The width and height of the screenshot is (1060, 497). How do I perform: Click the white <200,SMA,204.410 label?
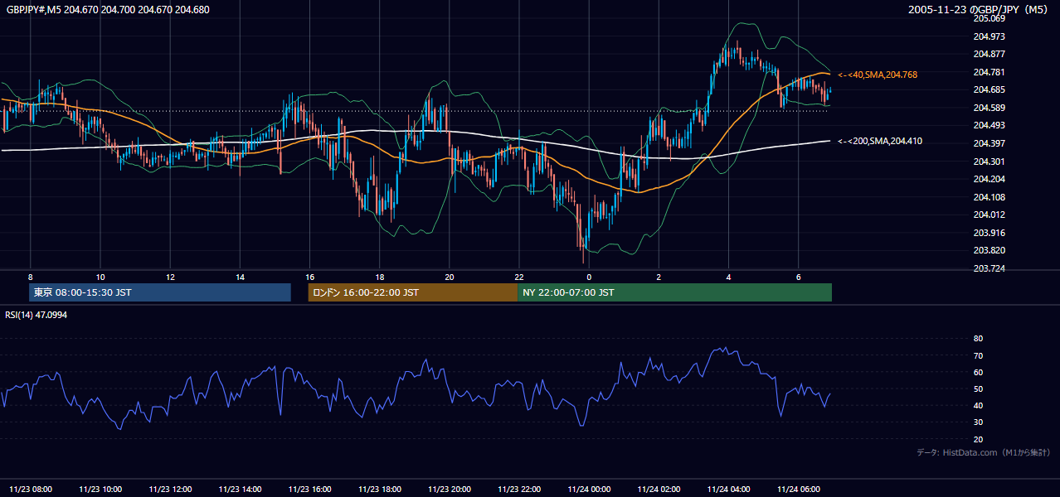pos(880,141)
